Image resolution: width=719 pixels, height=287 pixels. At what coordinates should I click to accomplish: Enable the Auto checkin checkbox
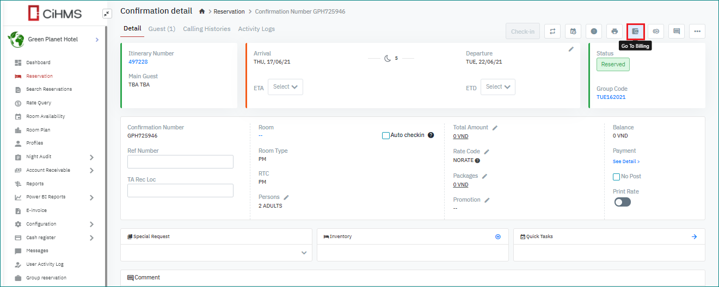click(x=386, y=135)
